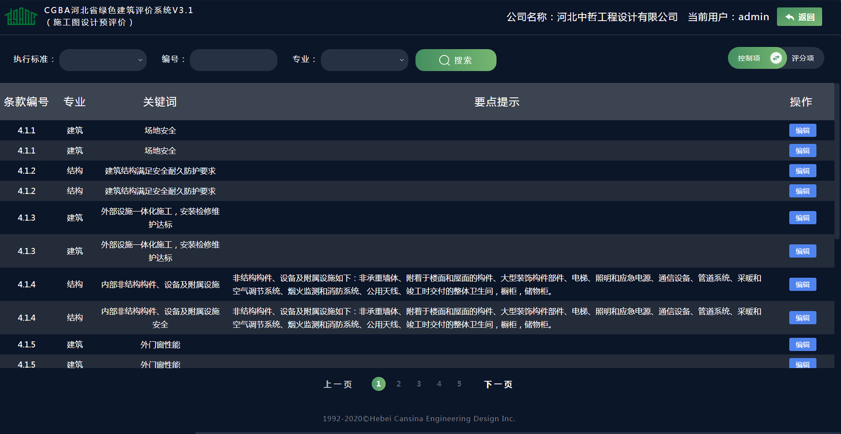
Task: Open page 3 in the pagination
Action: pos(419,384)
